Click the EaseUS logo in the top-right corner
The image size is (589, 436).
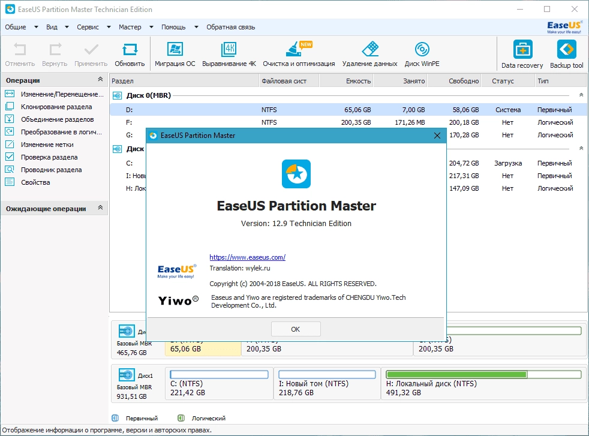tap(564, 27)
